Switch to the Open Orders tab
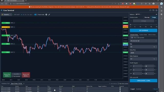This screenshot has height=92, width=164. 16,84
